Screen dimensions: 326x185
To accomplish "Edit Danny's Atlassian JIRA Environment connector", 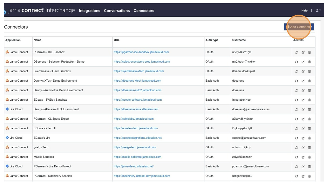I will [303, 110].
